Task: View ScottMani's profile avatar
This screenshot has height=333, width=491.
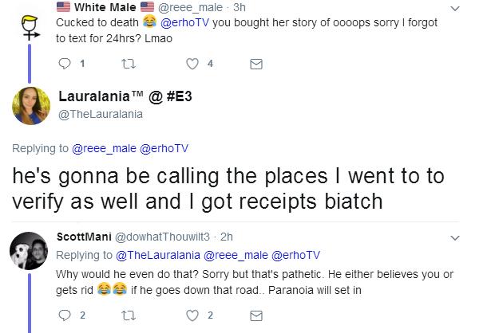Action: (x=28, y=255)
